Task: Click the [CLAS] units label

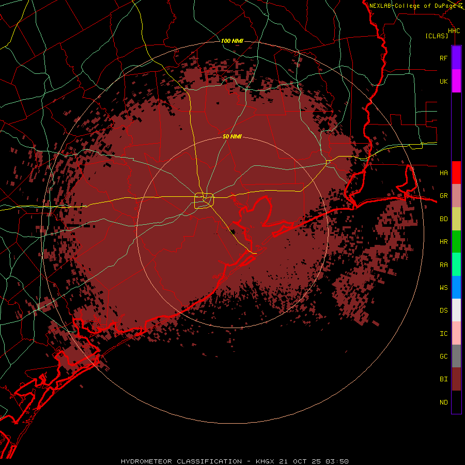Action: 437,36
